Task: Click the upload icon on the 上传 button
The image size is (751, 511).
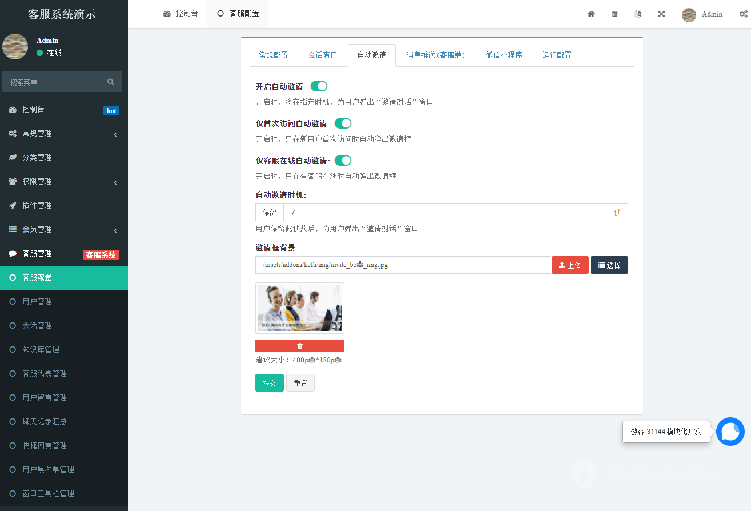Action: [562, 265]
